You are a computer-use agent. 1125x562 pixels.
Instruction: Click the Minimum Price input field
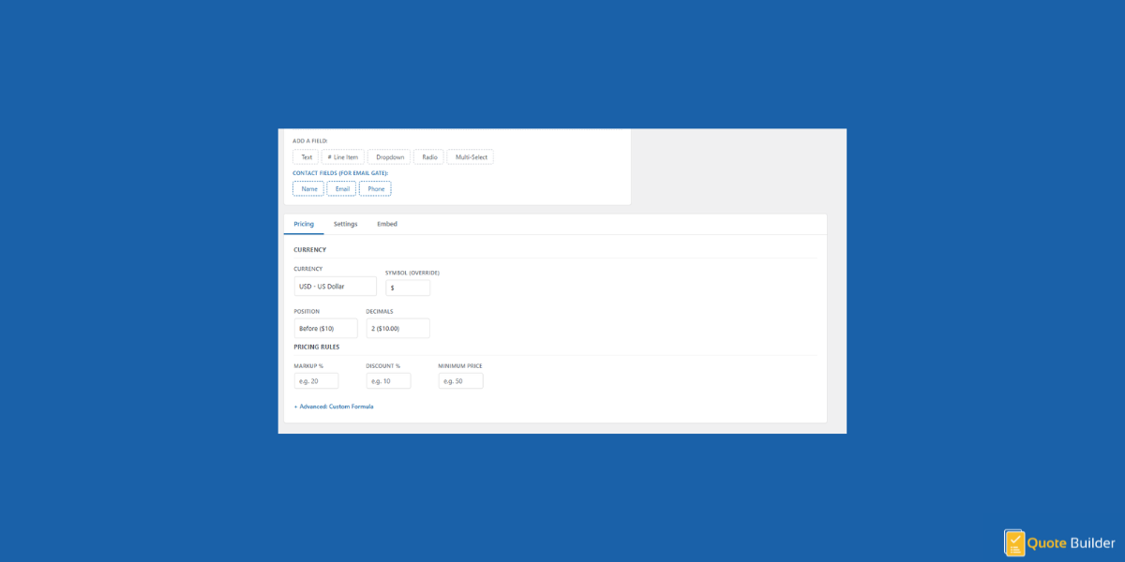(460, 380)
